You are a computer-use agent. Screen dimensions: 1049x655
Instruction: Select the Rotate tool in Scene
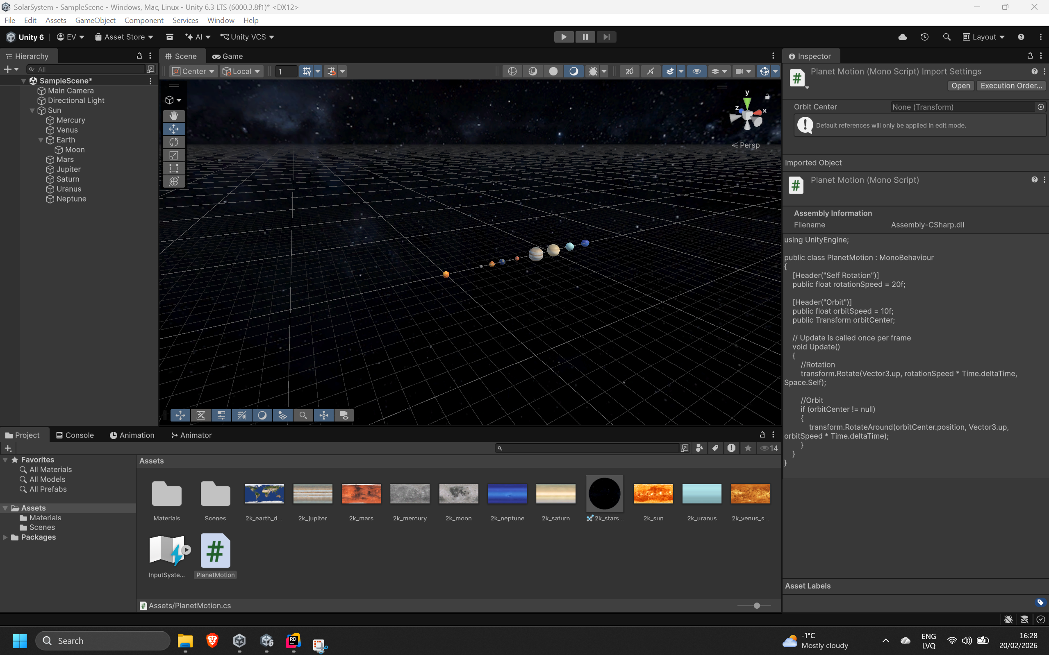point(174,142)
